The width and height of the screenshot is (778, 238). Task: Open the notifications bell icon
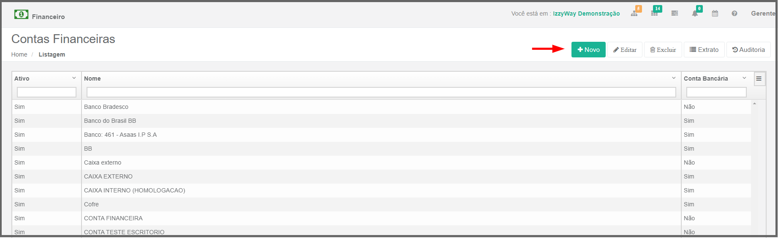(x=695, y=14)
